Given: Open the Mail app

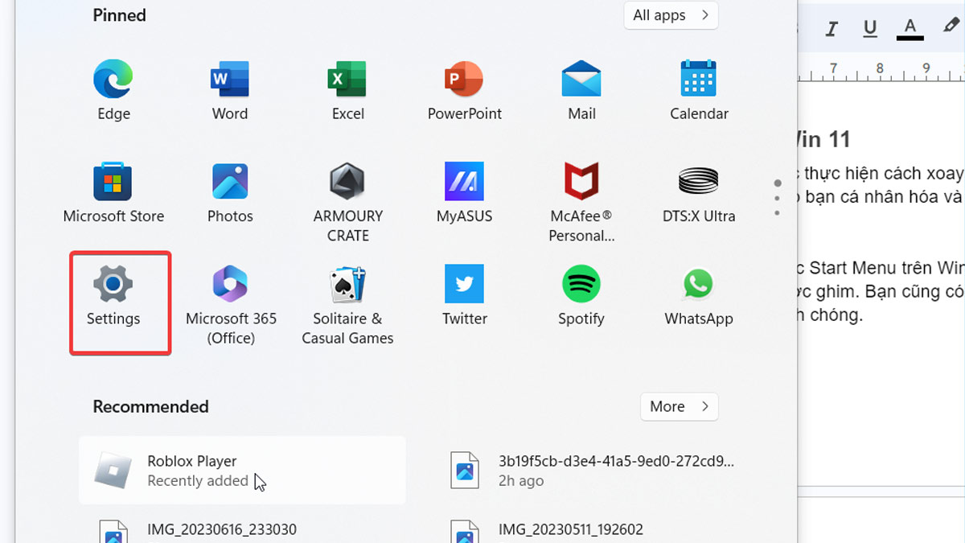Looking at the screenshot, I should click(x=581, y=90).
